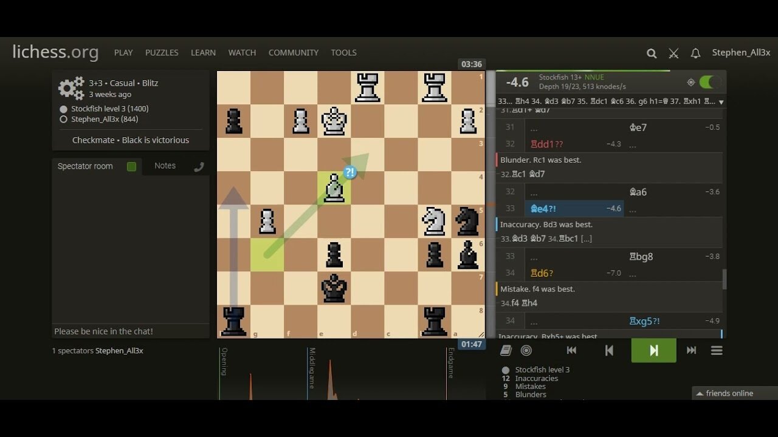The width and height of the screenshot is (778, 437).
Task: Click the game settings gear icon
Action: pyautogui.click(x=71, y=88)
